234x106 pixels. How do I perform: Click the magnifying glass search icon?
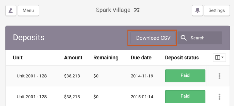tap(184, 38)
